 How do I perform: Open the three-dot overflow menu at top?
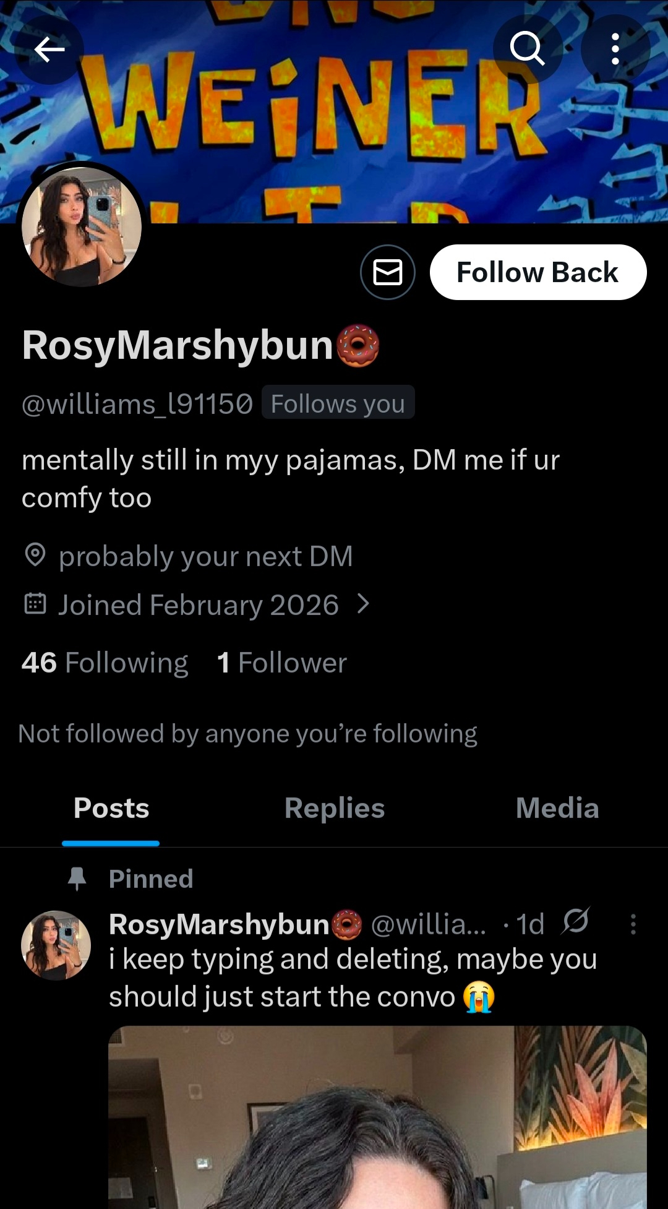pyautogui.click(x=615, y=49)
